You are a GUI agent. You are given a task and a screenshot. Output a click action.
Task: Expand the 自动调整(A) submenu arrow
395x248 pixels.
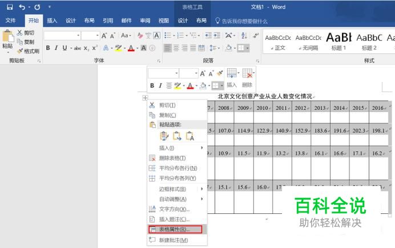click(202, 199)
